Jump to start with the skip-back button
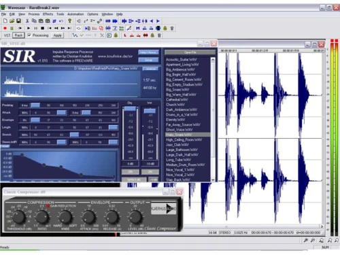The width and height of the screenshot is (340, 255). (x=49, y=29)
